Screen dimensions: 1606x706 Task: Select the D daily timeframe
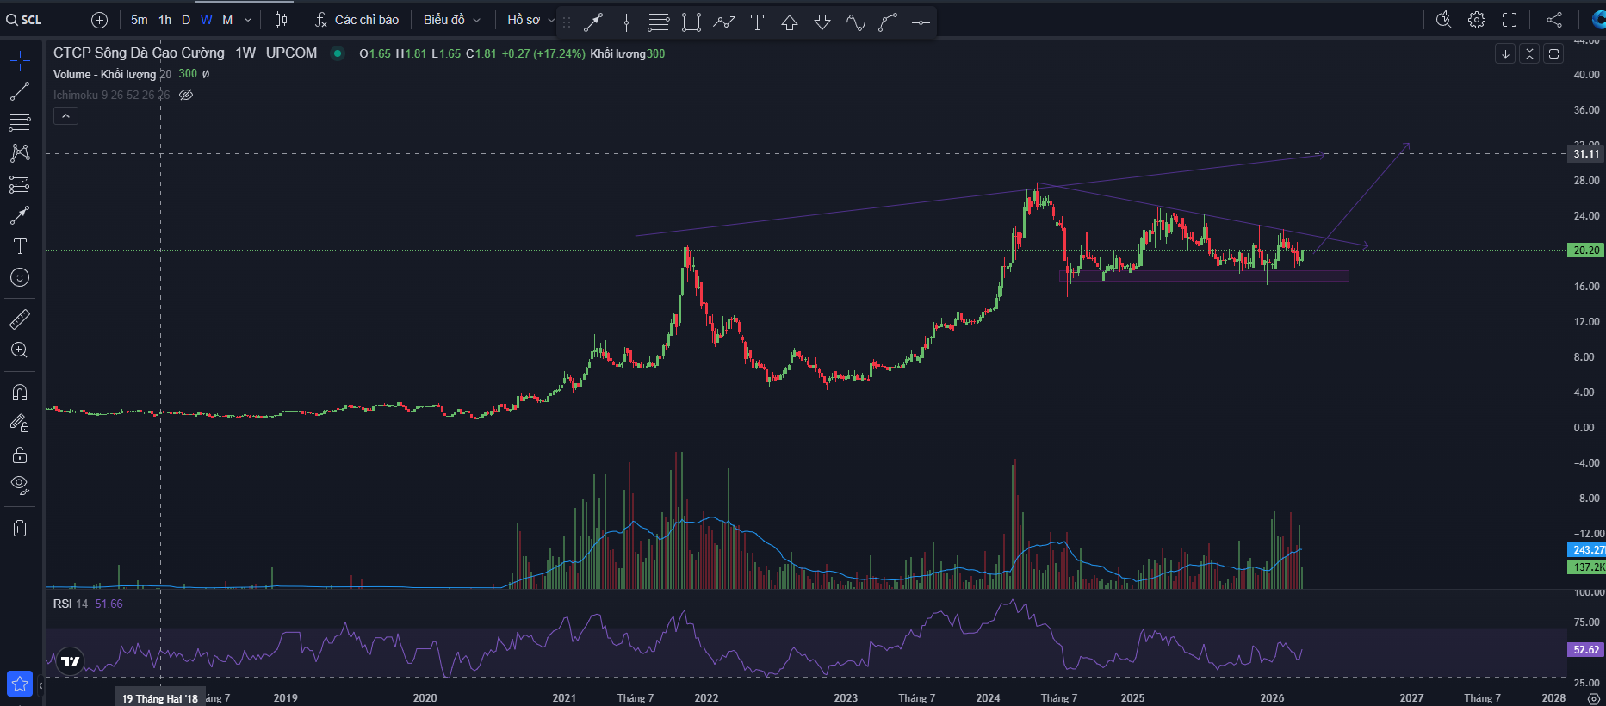point(186,20)
